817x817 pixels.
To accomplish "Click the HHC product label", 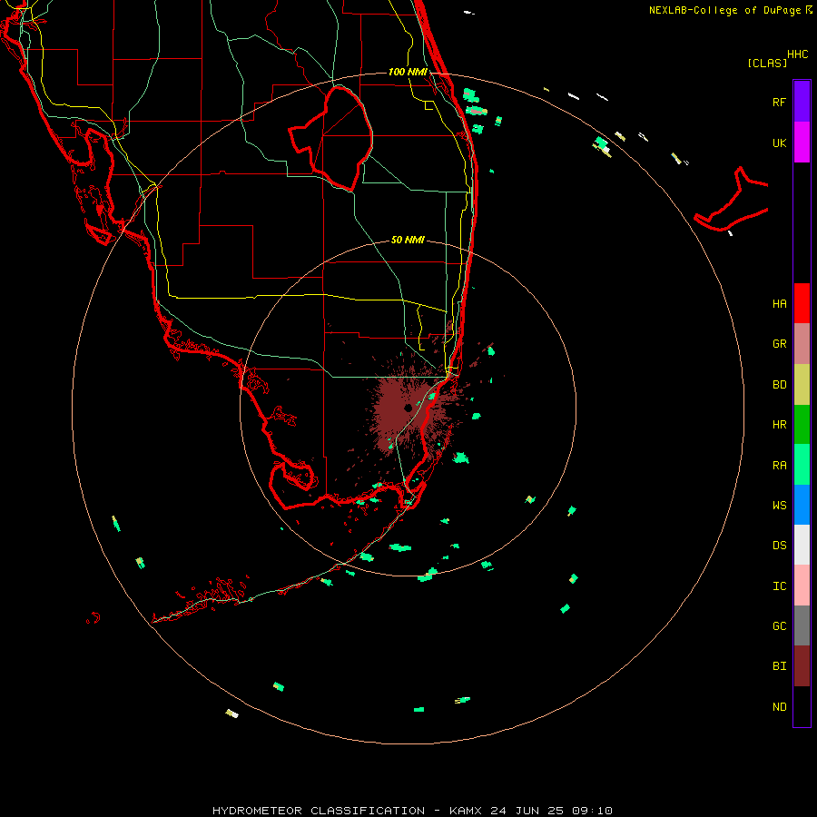I will click(797, 54).
